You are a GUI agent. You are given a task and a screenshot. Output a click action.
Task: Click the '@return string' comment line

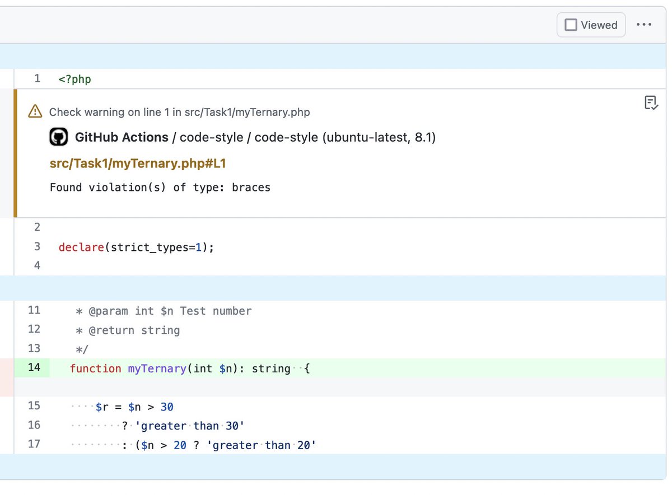pos(134,330)
